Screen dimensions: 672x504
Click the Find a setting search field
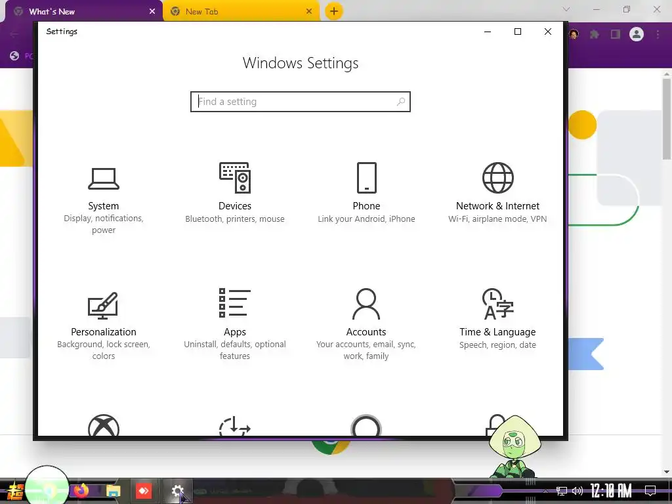tap(301, 102)
